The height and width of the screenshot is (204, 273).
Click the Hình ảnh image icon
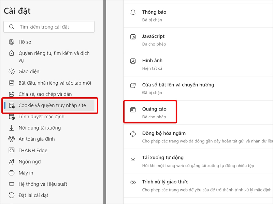133,60
